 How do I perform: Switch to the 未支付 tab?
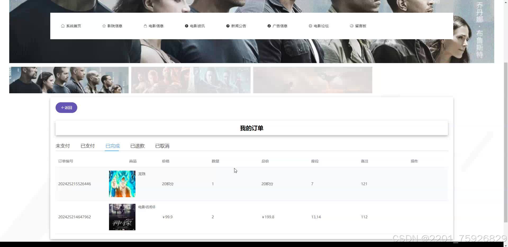(63, 146)
